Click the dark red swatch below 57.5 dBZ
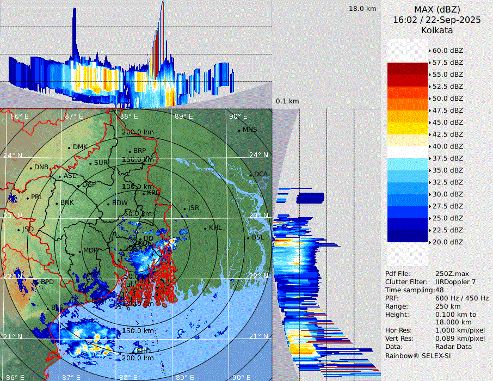Screen dimensions: 493x381 pyautogui.click(x=408, y=68)
